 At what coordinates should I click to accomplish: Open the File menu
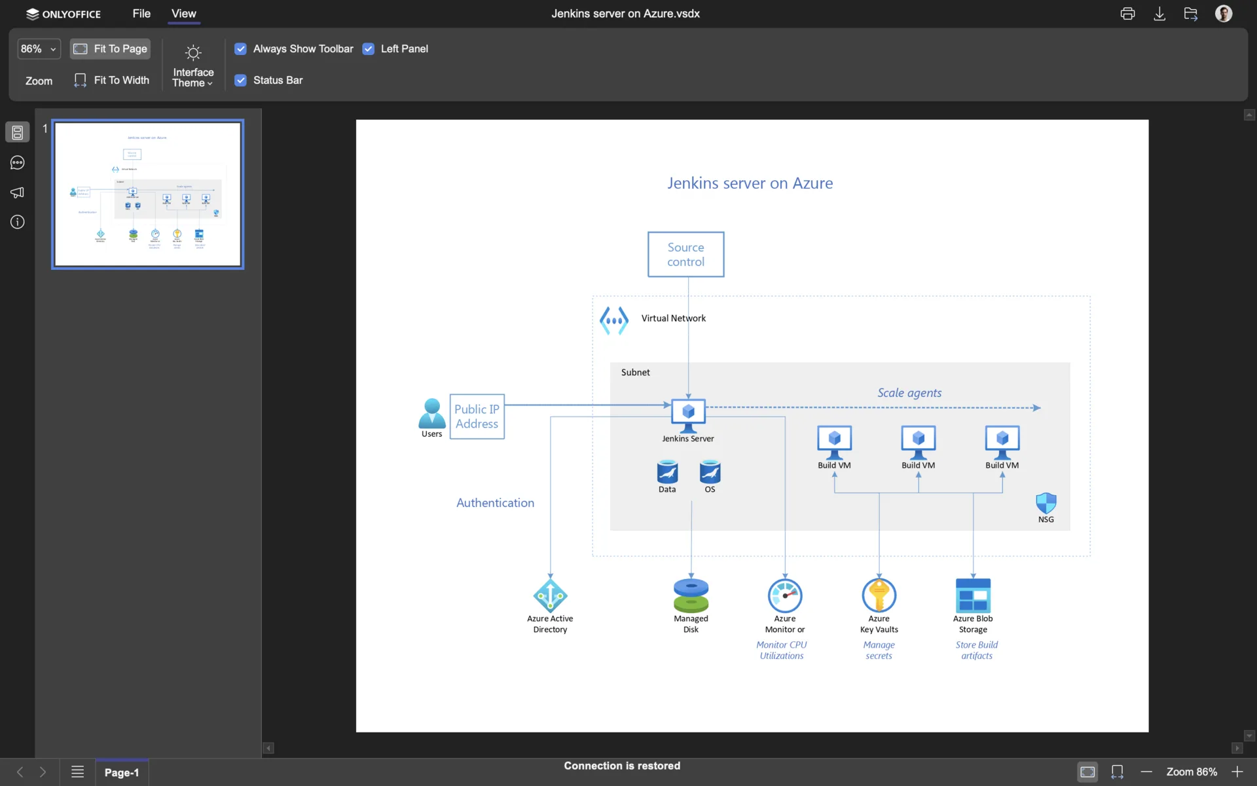coord(141,14)
